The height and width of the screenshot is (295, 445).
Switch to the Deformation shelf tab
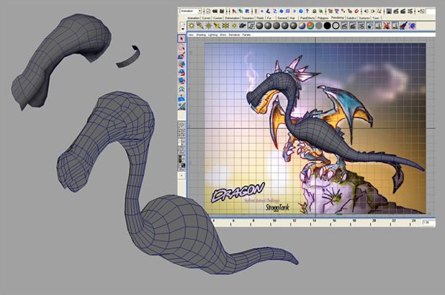click(x=232, y=18)
